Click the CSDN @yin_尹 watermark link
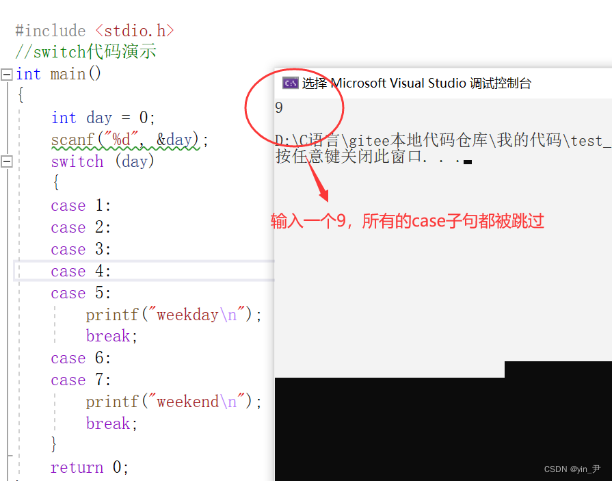This screenshot has height=481, width=612. pos(573,469)
